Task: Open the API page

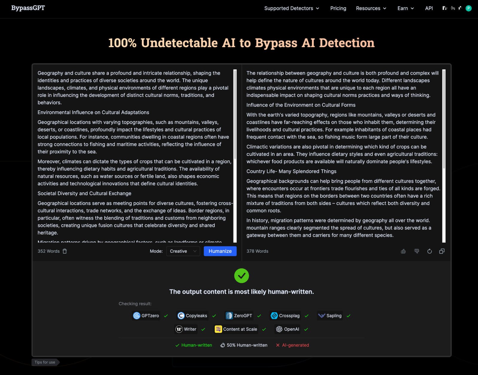Action: coord(429,8)
